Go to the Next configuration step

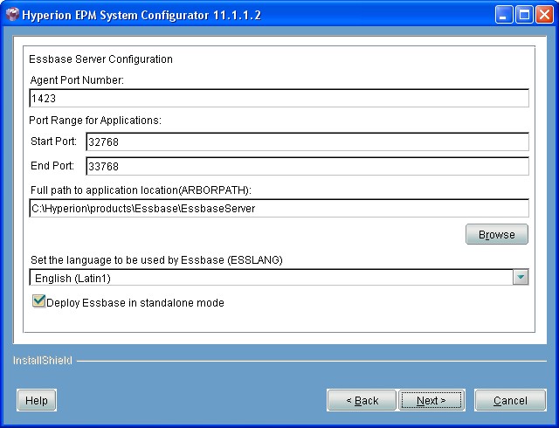tap(431, 400)
